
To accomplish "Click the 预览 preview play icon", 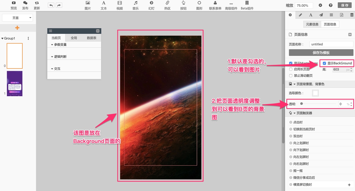I will coord(14,3).
